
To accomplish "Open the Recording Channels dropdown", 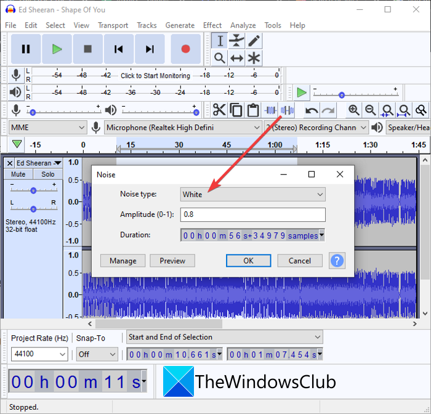I will pos(316,128).
